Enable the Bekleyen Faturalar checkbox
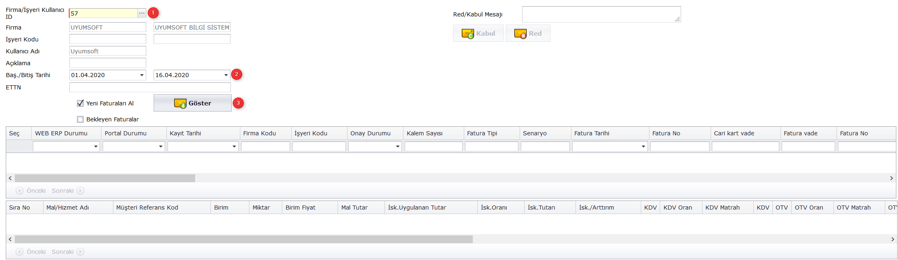Viewport: 898px width, 260px height. [x=81, y=119]
